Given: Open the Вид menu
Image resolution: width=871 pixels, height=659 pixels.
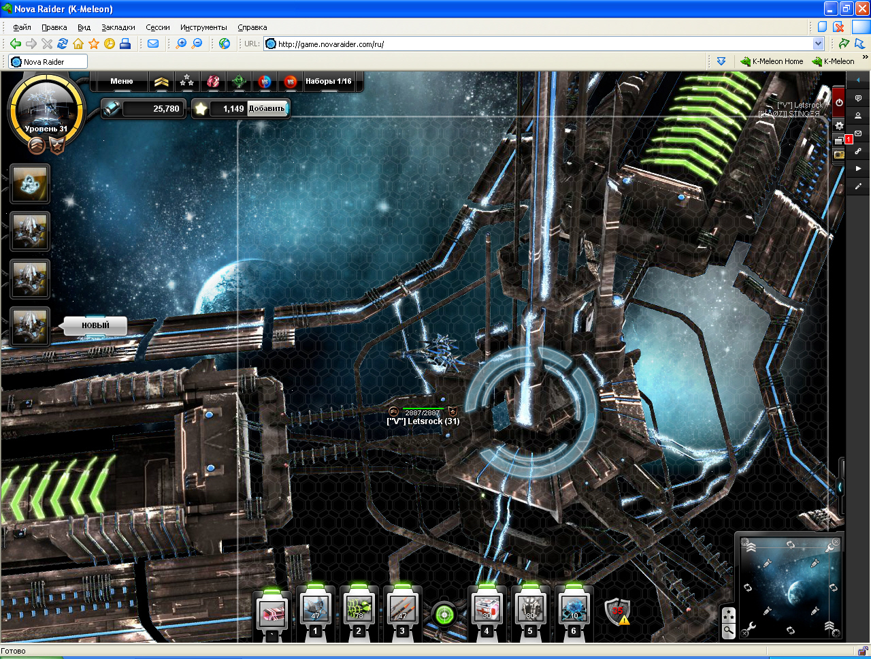Looking at the screenshot, I should tap(84, 27).
